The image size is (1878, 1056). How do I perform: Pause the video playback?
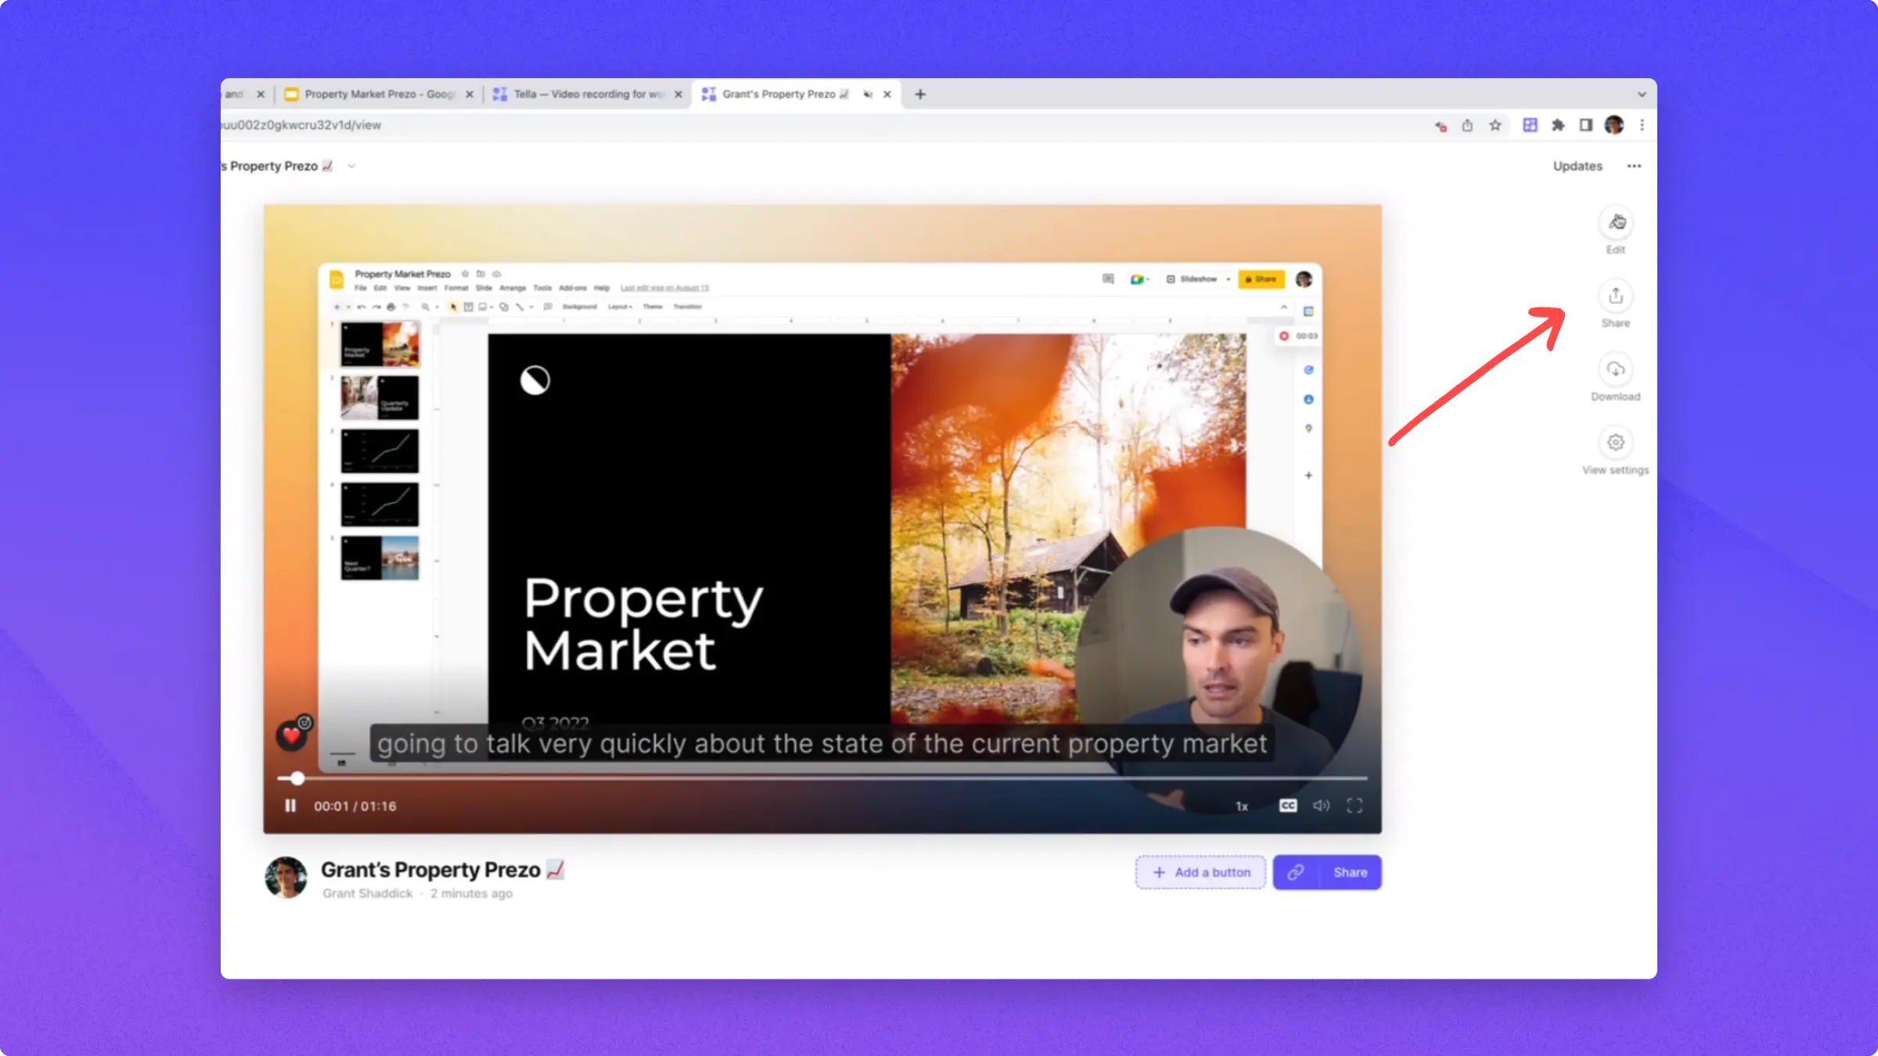pos(290,806)
